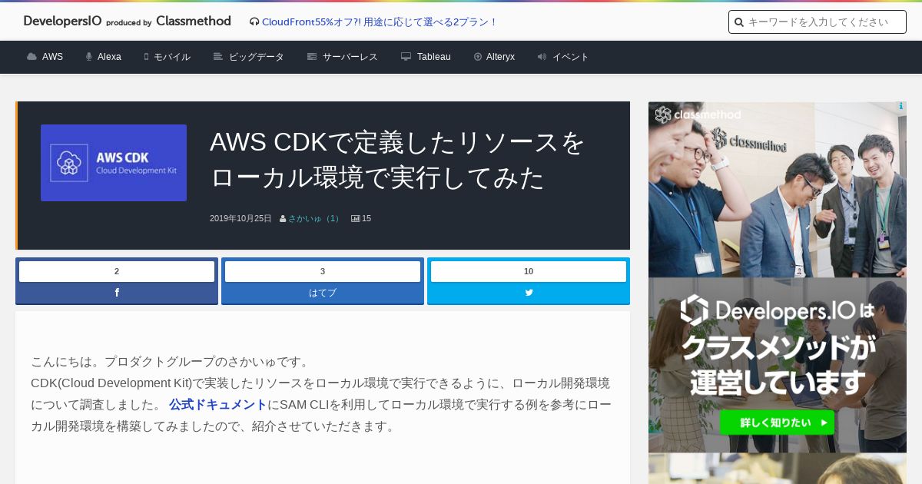Screen dimensions: 922x484
Task: Open author さかいゅ profile link
Action: coord(314,219)
